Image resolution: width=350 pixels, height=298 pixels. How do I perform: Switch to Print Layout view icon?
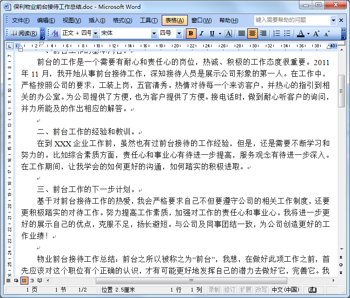24,281
